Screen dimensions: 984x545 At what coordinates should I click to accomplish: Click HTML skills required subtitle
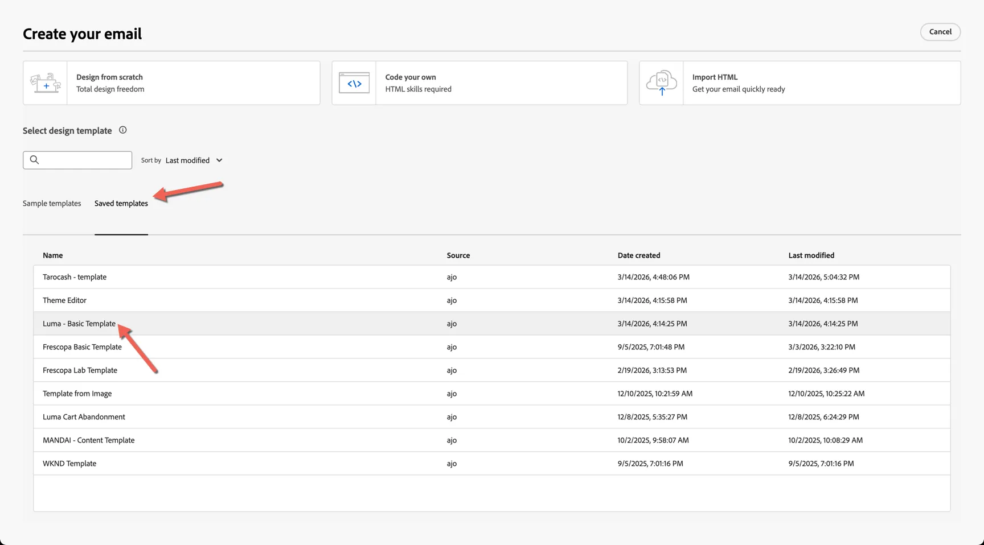click(x=419, y=89)
